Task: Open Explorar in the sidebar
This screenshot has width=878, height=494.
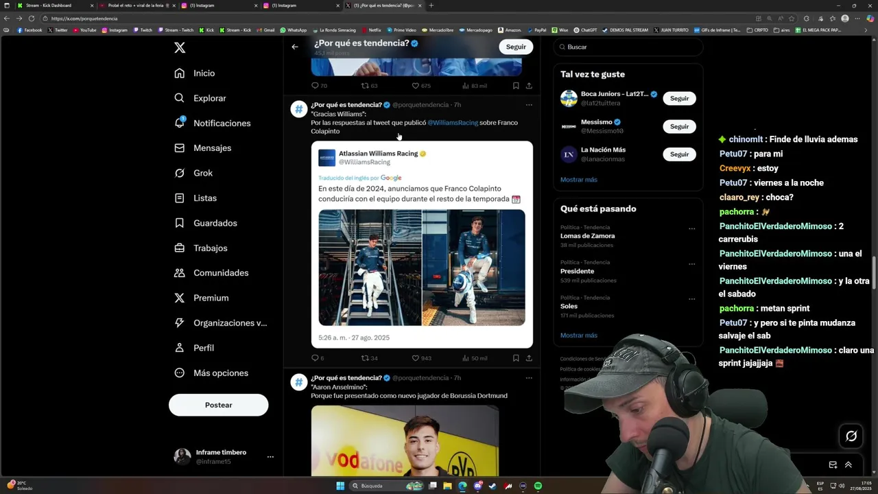Action: [200, 98]
